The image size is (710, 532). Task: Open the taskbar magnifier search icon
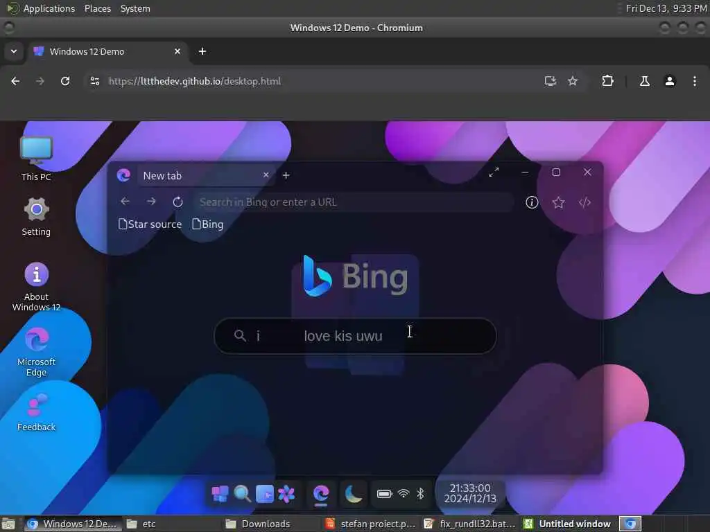click(x=242, y=493)
